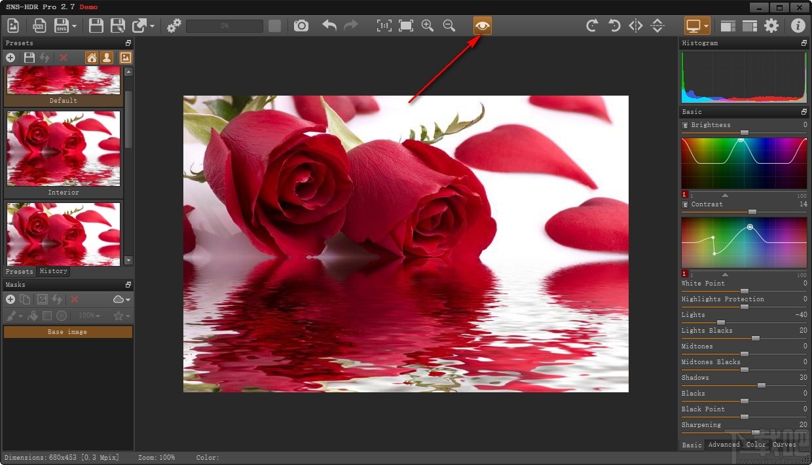The width and height of the screenshot is (812, 465).
Task: Toggle the preview eye icon in toolbar
Action: pyautogui.click(x=483, y=26)
